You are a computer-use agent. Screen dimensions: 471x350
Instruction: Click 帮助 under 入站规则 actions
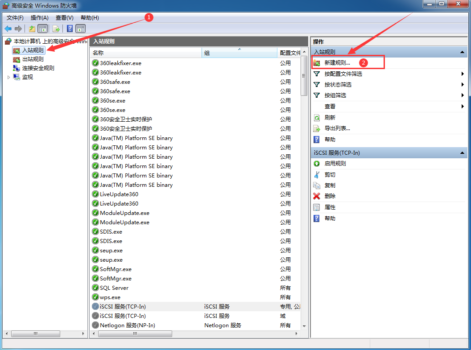(330, 140)
